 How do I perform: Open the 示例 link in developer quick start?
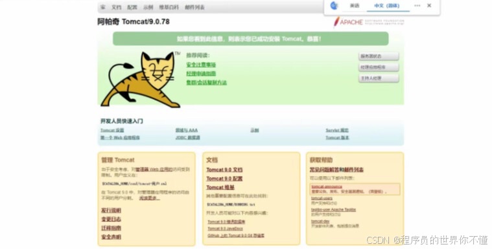255,130
